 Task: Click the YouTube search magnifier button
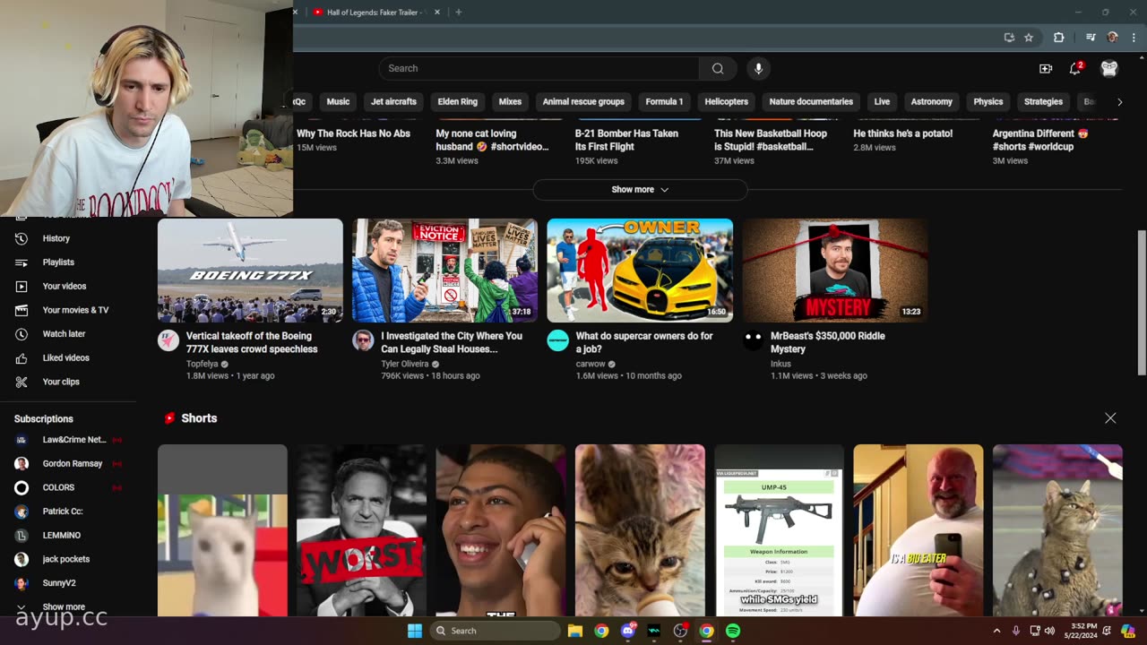coord(718,68)
